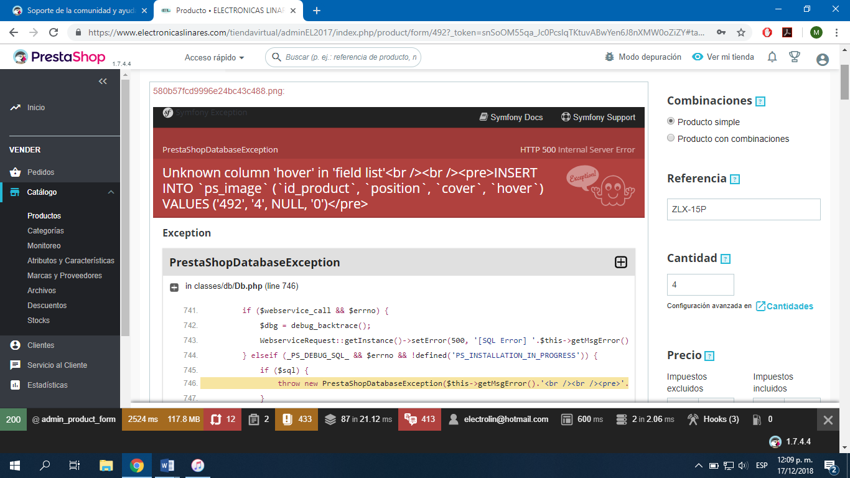Open File Explorer from the taskbar

point(106,465)
